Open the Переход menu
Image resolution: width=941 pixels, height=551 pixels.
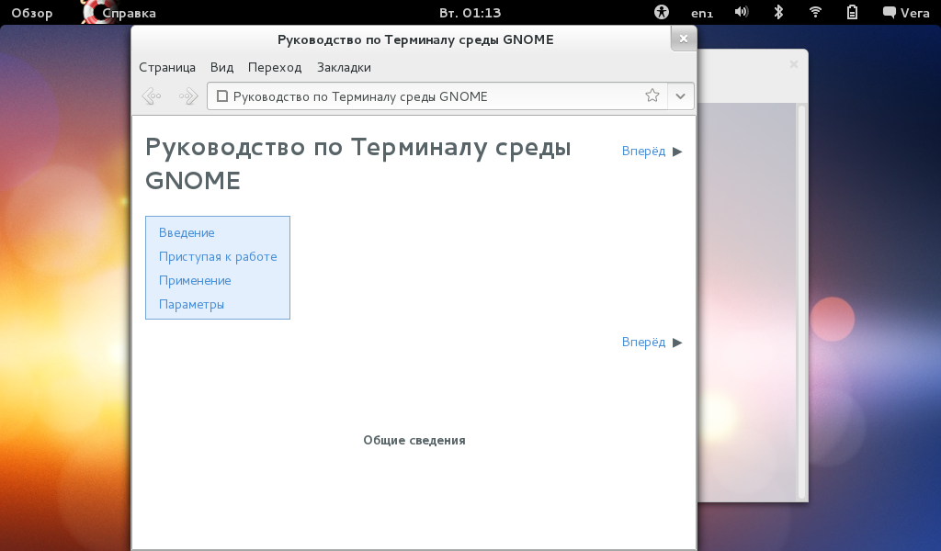click(x=275, y=67)
